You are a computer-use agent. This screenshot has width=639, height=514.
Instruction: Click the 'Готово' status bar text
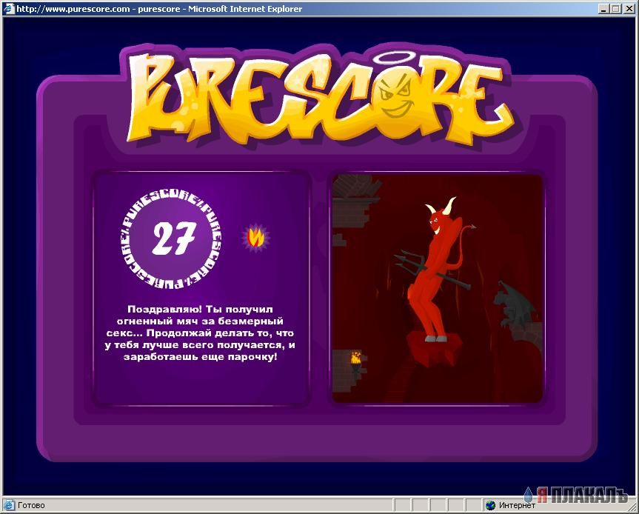31,505
